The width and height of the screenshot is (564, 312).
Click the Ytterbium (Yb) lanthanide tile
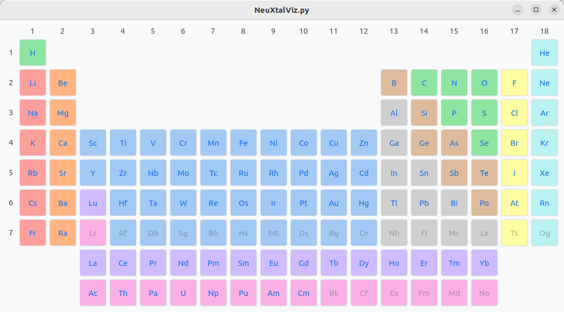[x=484, y=263]
